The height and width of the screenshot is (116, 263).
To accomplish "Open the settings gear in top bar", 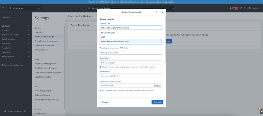I will [250, 8].
